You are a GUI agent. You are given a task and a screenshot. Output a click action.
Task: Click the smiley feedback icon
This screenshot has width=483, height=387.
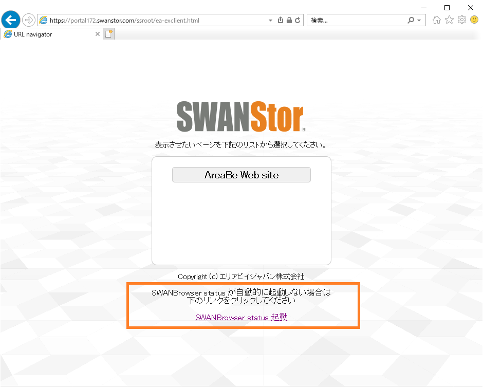(474, 20)
